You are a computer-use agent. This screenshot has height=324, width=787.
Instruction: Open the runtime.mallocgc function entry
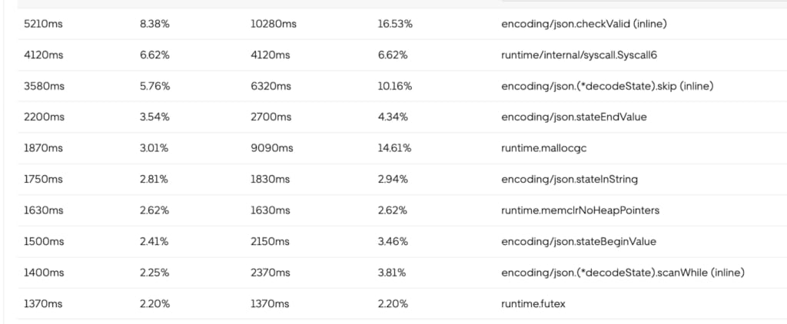point(543,148)
